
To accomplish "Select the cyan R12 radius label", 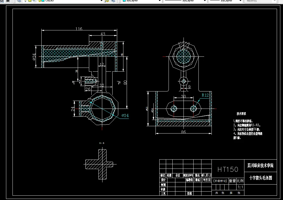I will tap(205, 95).
